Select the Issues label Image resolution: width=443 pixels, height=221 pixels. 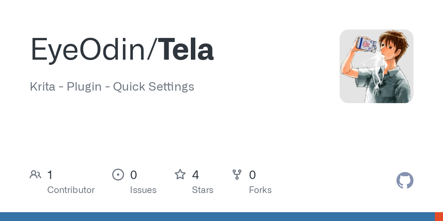143,190
